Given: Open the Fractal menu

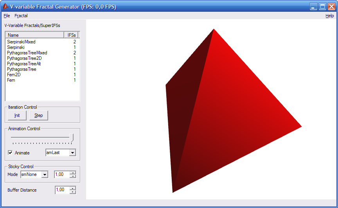Looking at the screenshot, I should click(x=21, y=16).
